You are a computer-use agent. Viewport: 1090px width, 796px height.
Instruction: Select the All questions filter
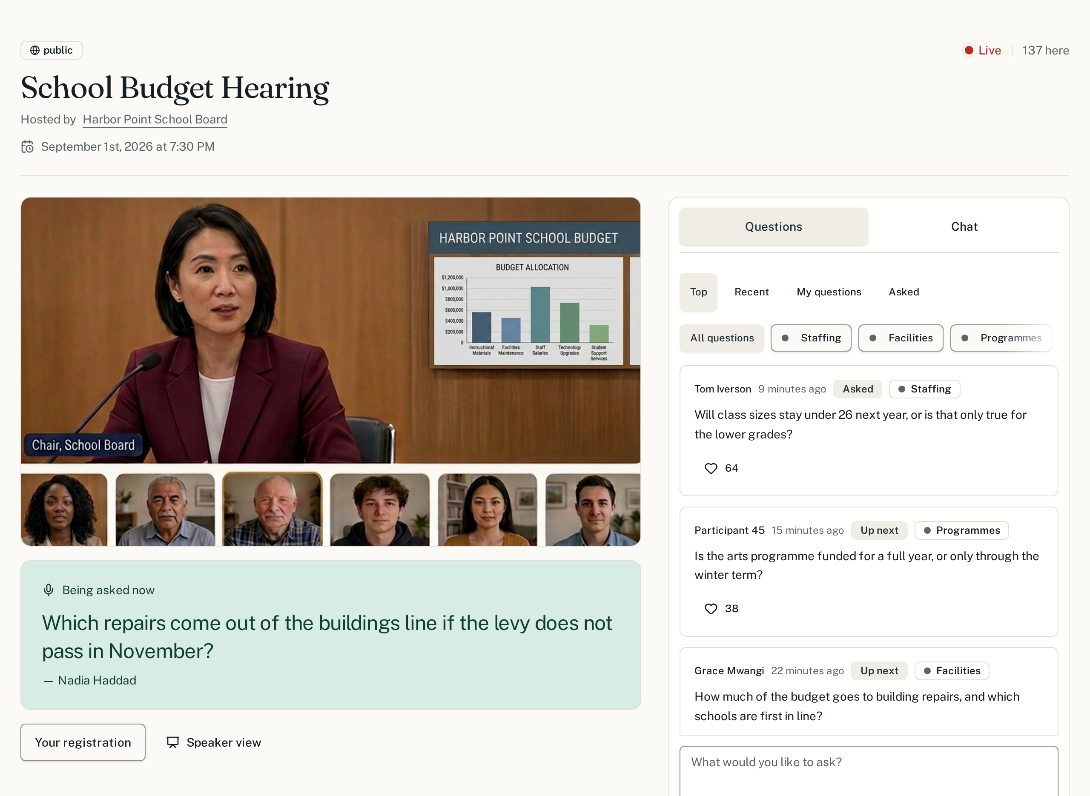(721, 338)
